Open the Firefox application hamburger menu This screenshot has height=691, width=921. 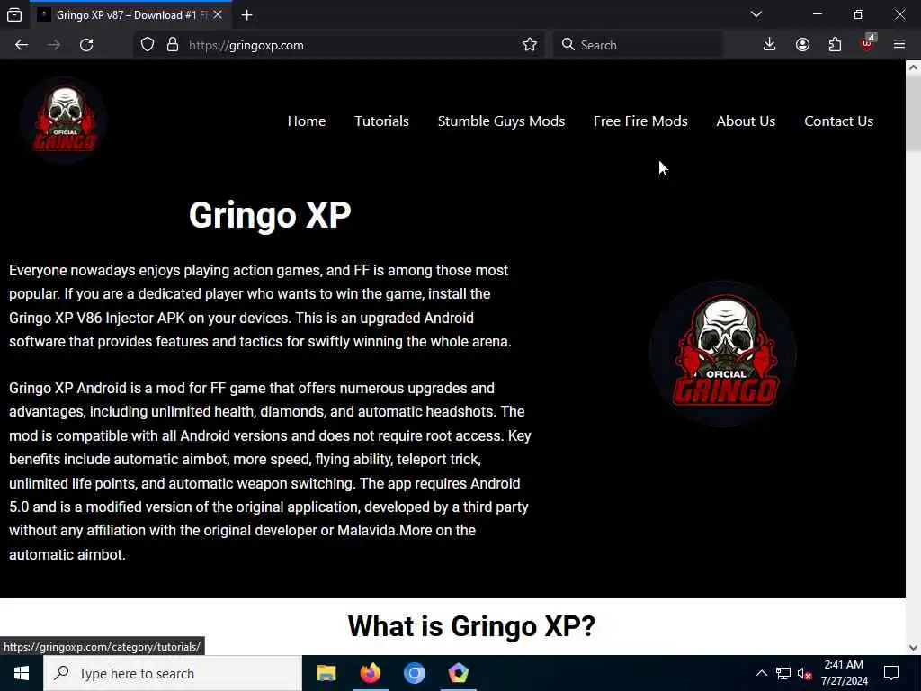coord(899,45)
